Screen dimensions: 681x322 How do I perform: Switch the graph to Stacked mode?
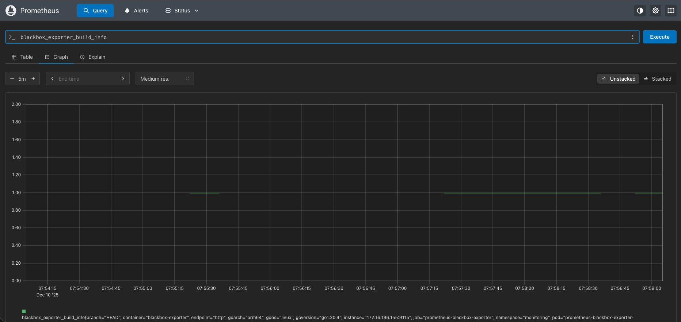pyautogui.click(x=658, y=79)
